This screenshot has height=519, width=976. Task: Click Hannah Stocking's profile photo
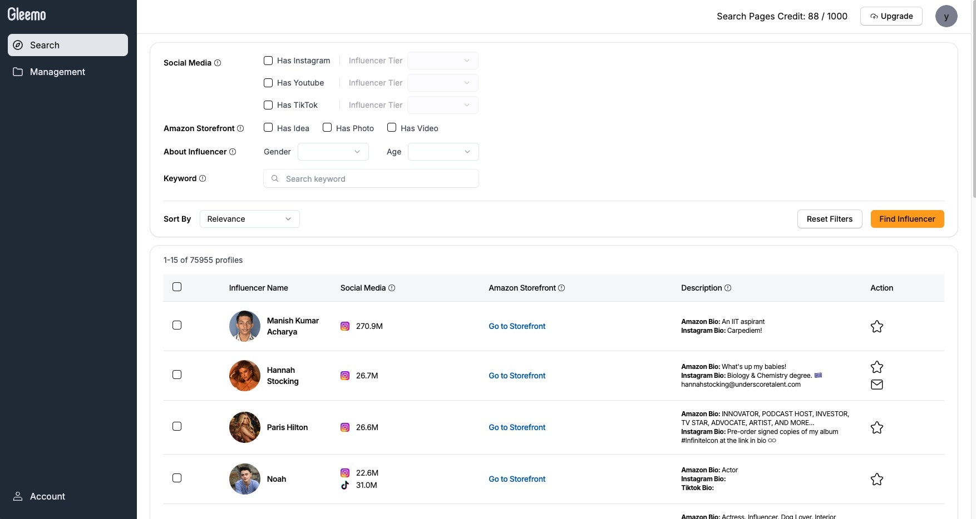pyautogui.click(x=245, y=376)
